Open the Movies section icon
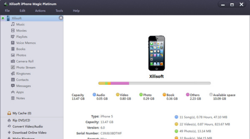Image resolution: width=250 pixels, height=139 pixels. click(13, 31)
